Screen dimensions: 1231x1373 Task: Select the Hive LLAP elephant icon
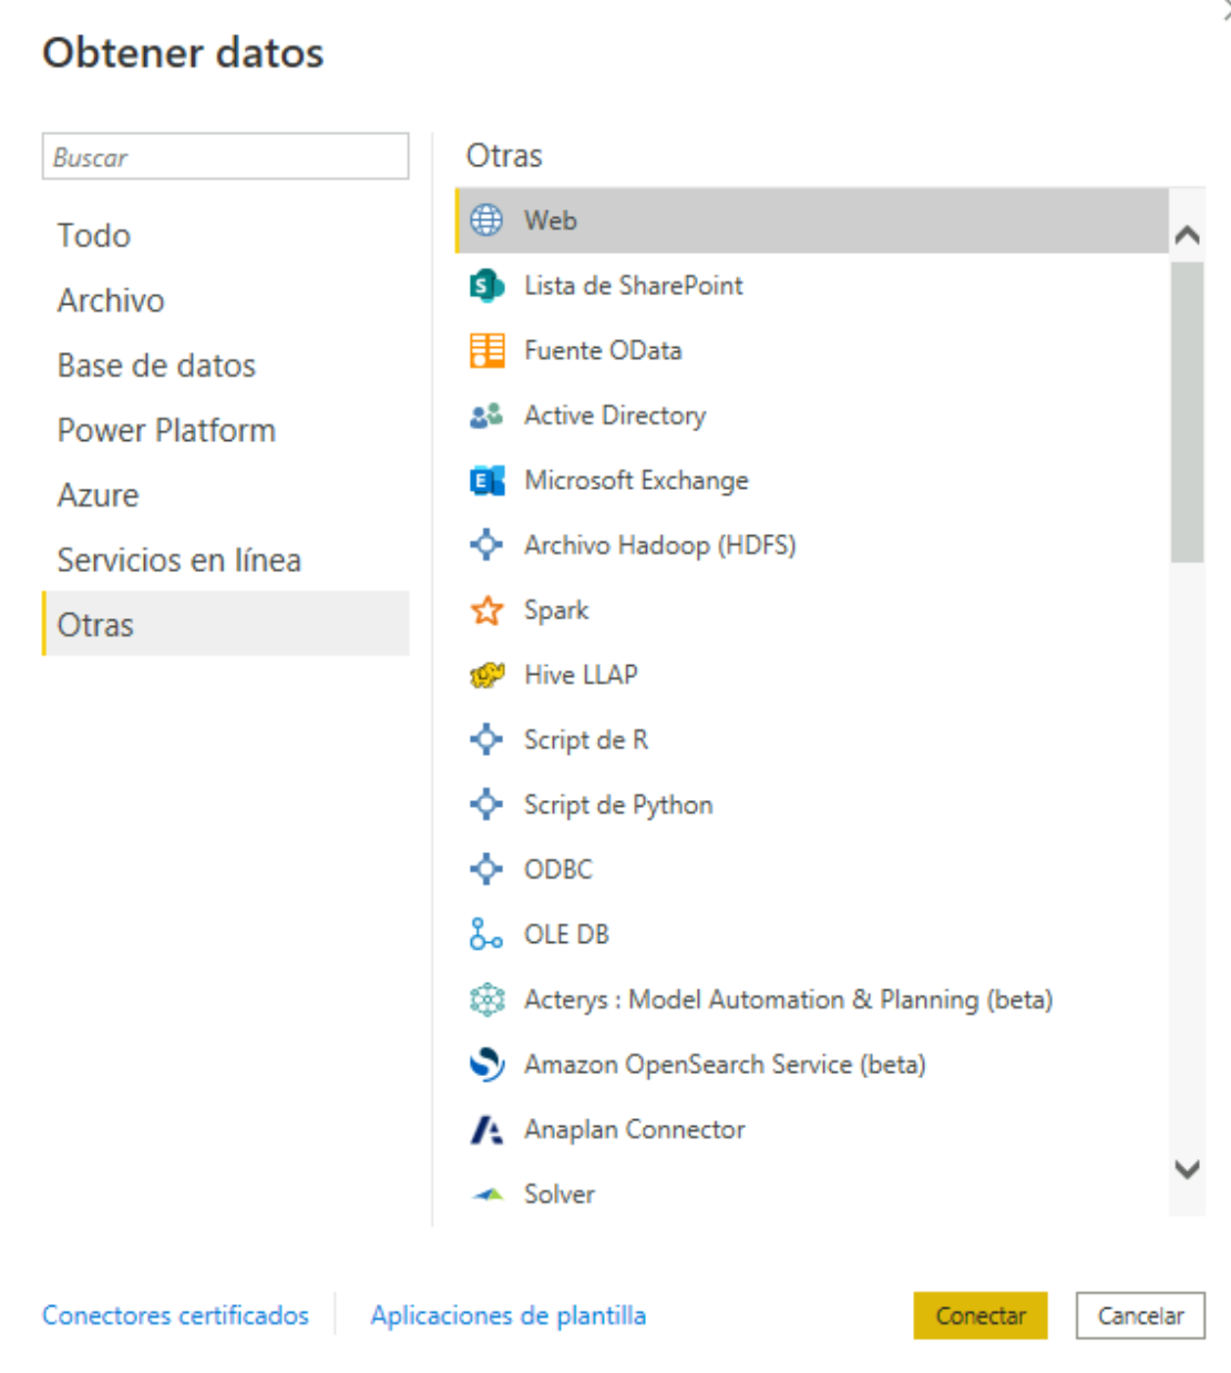(487, 675)
